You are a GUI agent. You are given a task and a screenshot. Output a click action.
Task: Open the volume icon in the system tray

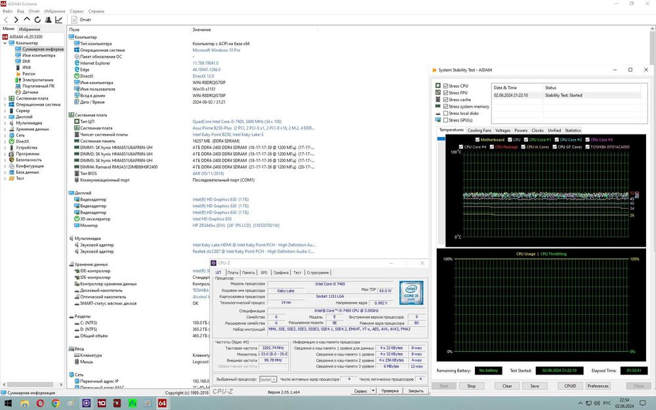(x=597, y=403)
